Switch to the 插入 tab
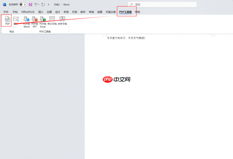The height and width of the screenshot is (159, 233). (x=41, y=12)
